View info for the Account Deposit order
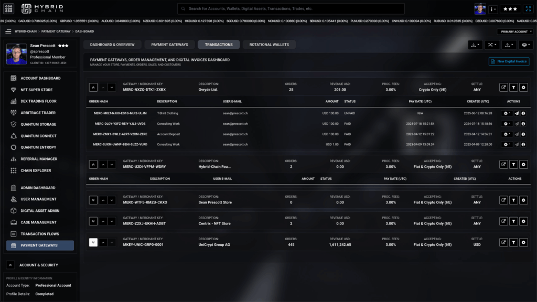The image size is (537, 302). [523, 134]
